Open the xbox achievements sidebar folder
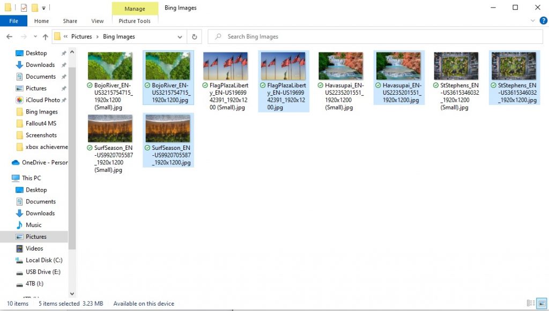This screenshot has height=311, width=549. [x=46, y=147]
